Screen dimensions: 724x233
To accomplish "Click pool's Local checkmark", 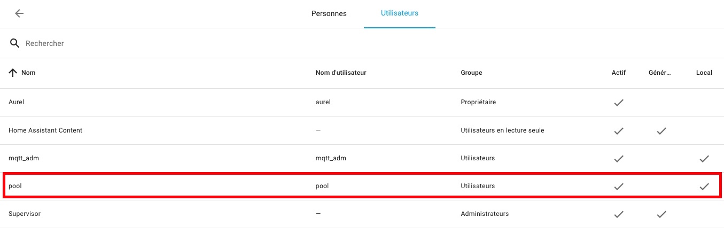I will 704,187.
